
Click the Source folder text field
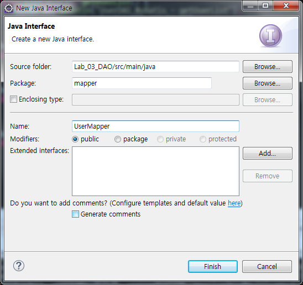point(155,67)
